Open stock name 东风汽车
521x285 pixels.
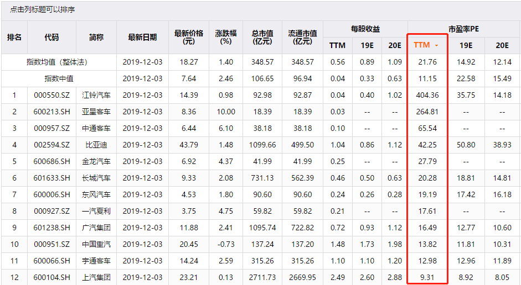pos(96,194)
